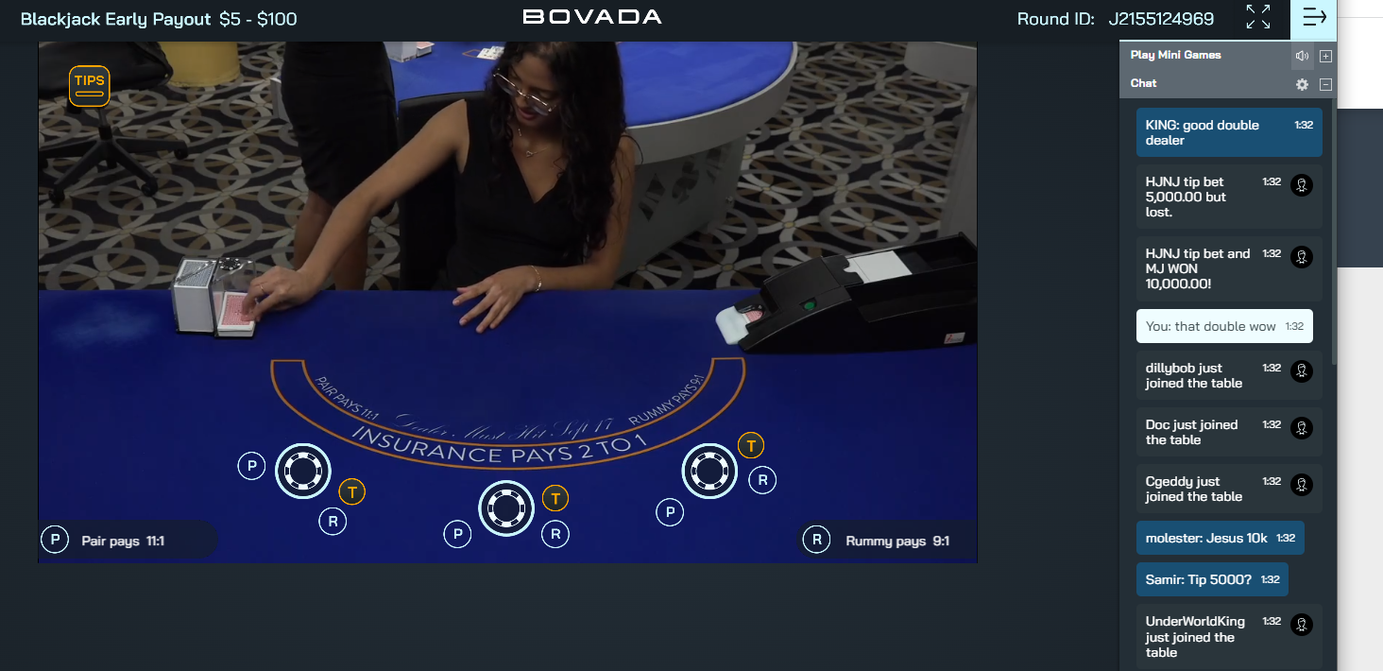This screenshot has height=671, width=1383.
Task: Expand the Play Mini Games panel
Action: (1325, 56)
